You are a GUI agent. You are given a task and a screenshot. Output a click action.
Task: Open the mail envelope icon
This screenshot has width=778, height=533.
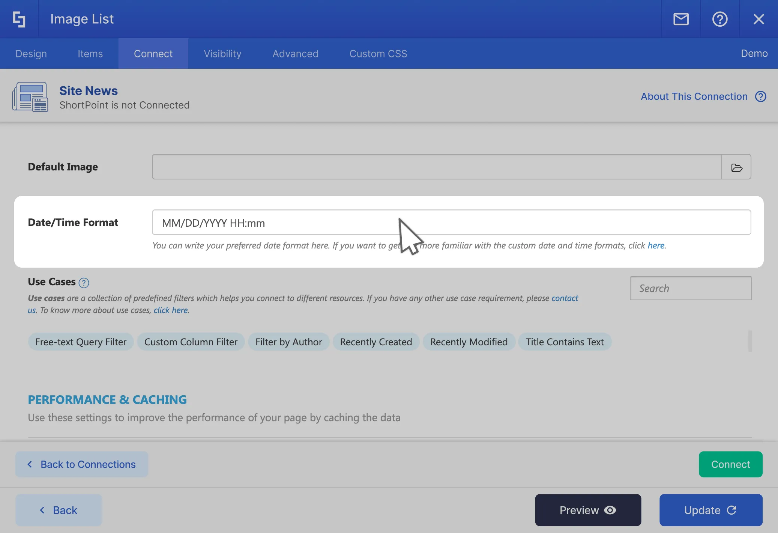pyautogui.click(x=681, y=19)
